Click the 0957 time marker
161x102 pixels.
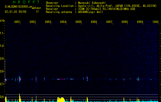(x=109, y=22)
